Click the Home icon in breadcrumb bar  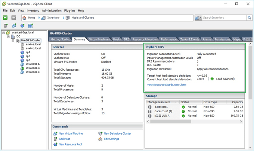pyautogui.click(x=24, y=18)
